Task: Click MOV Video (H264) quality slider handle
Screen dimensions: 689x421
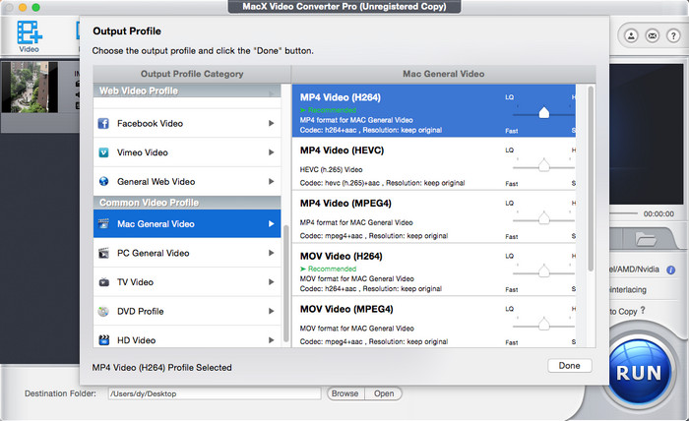Action: point(544,271)
